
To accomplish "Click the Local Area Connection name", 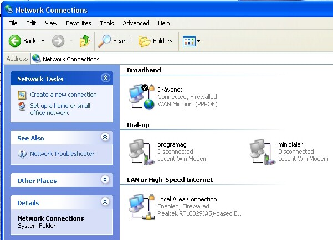I will pyautogui.click(x=187, y=199).
